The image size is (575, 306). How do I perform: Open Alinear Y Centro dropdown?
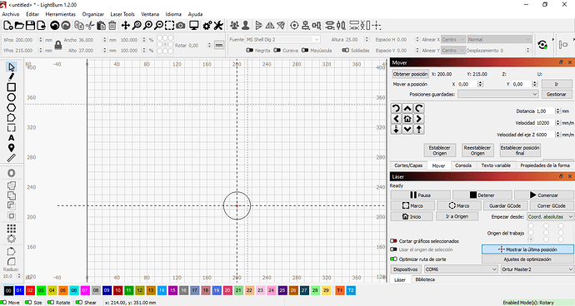453,50
